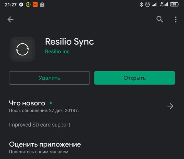The width and height of the screenshot is (184, 159).
Task: Tap the battery indicator showing 75
Action: click(x=174, y=4)
